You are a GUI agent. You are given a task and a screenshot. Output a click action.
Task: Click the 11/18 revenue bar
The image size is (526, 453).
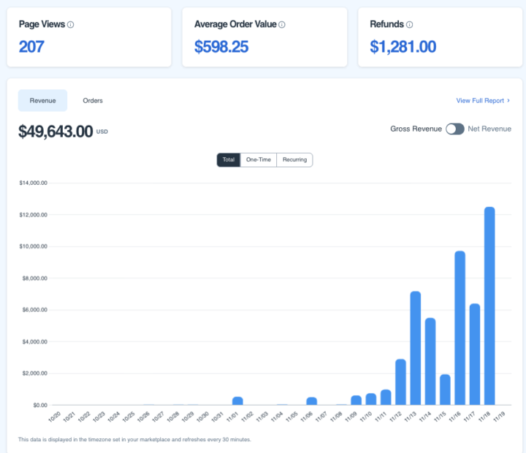click(x=489, y=305)
